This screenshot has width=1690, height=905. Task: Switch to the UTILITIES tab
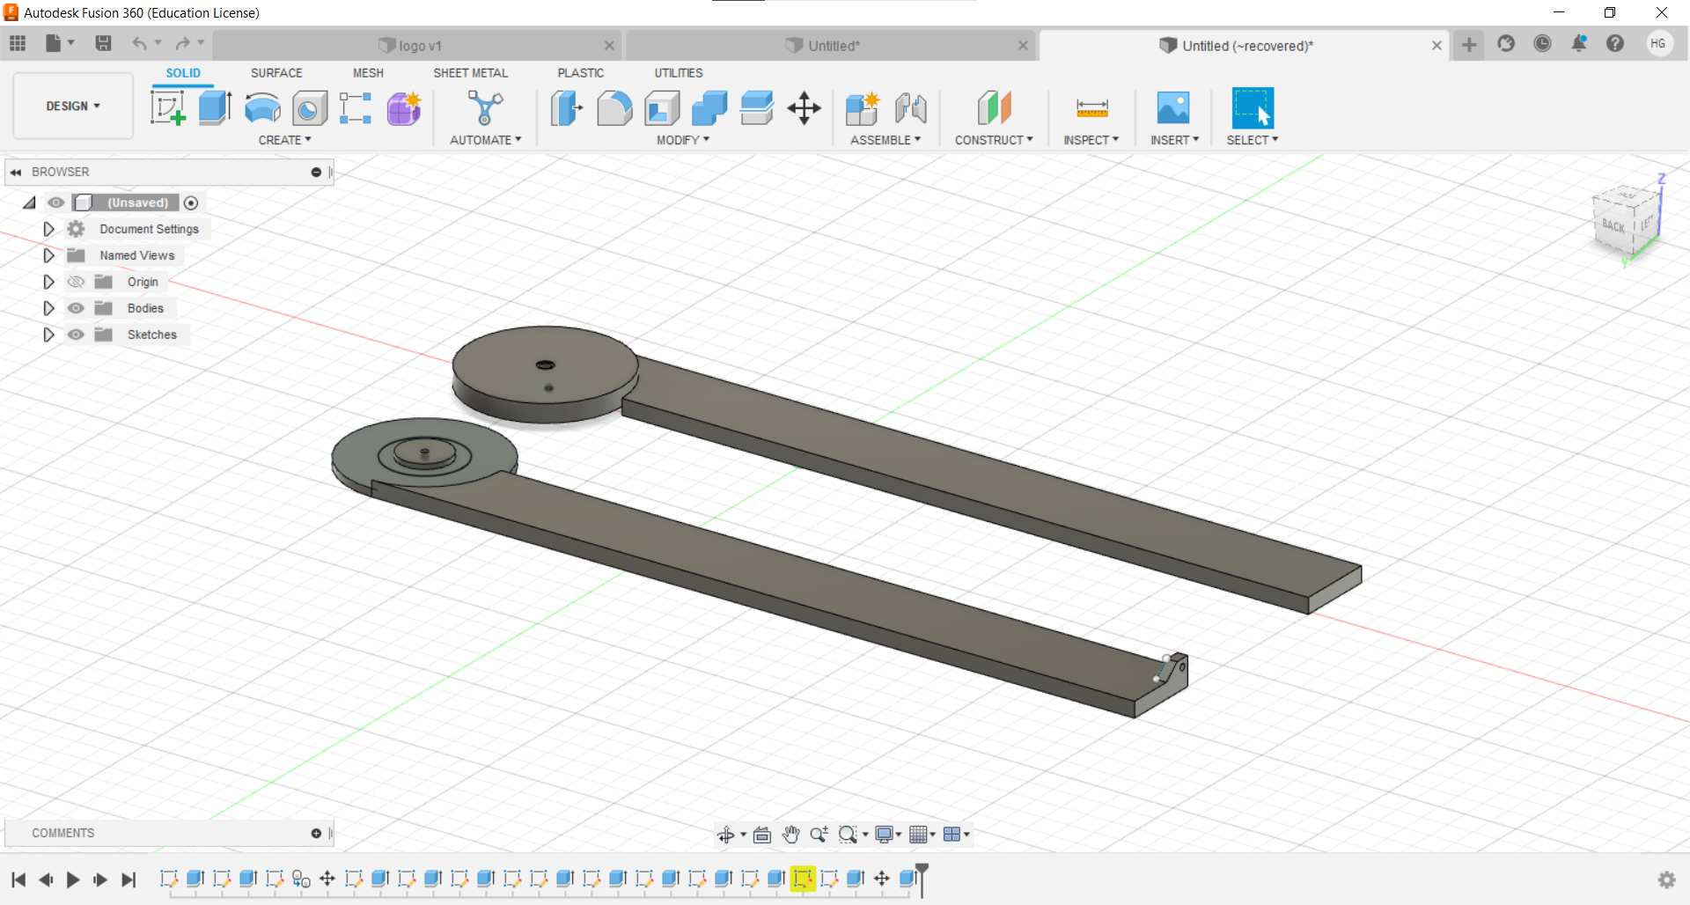[x=679, y=73]
